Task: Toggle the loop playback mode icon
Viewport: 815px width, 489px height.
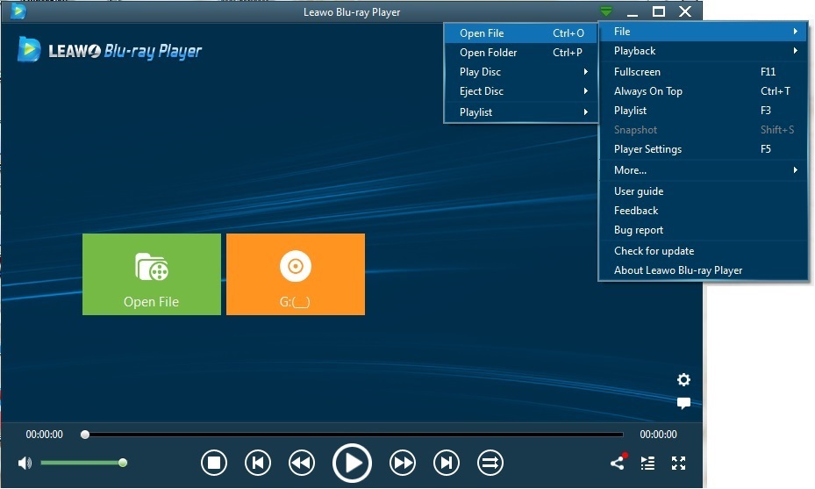Action: (490, 463)
